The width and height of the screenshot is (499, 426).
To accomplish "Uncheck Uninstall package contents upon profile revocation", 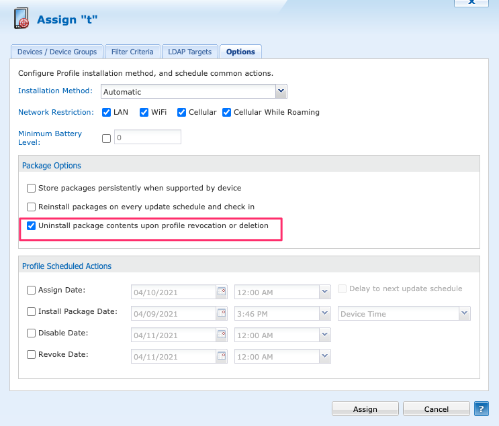I will [x=31, y=226].
